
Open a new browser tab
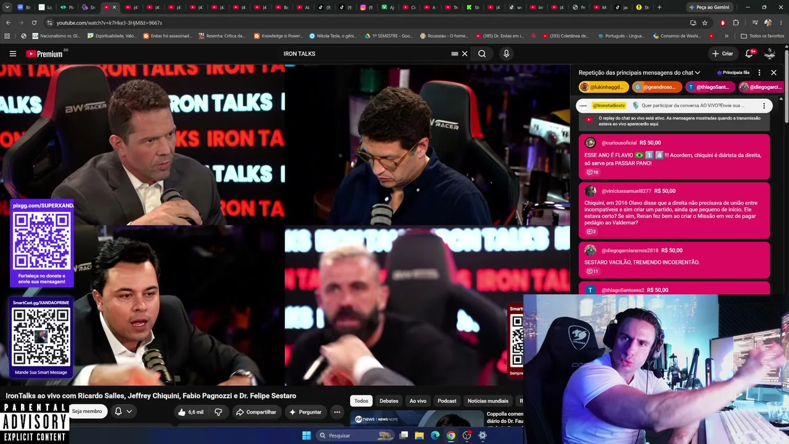point(659,7)
